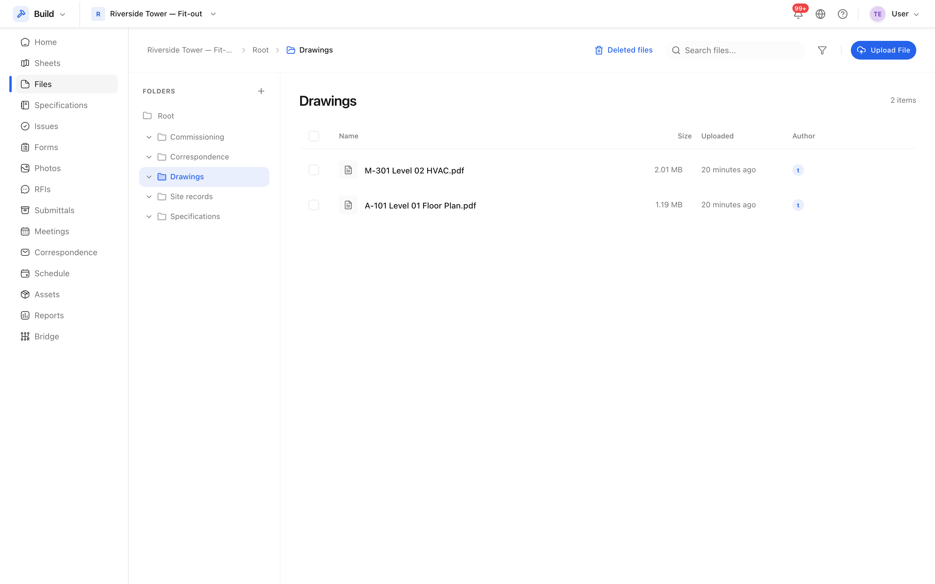Image resolution: width=935 pixels, height=584 pixels.
Task: Click the R project badge icon
Action: coord(98,14)
